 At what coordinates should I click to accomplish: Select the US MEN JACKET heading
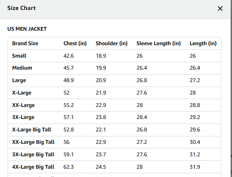click(x=27, y=29)
